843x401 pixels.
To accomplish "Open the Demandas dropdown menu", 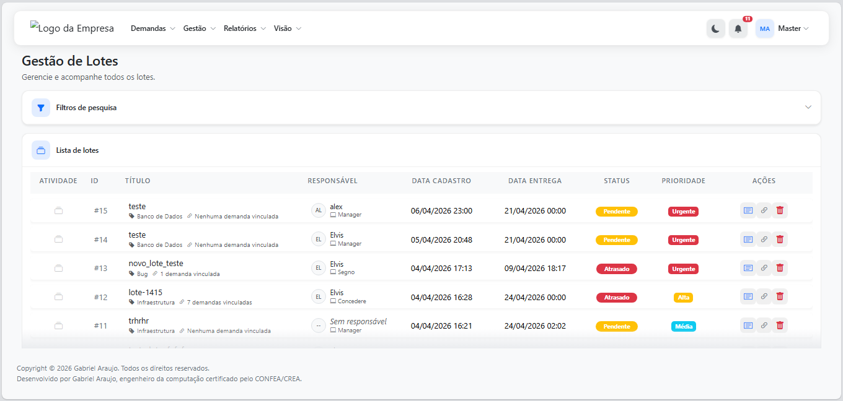I will [152, 28].
